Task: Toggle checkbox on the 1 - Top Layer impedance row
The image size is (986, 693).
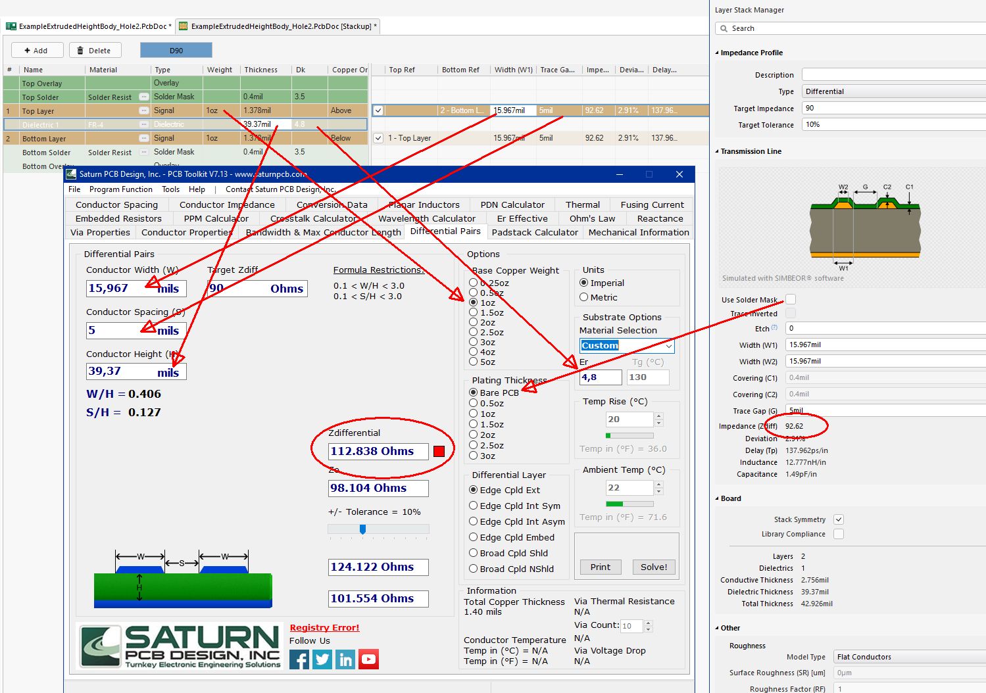Action: [x=378, y=138]
